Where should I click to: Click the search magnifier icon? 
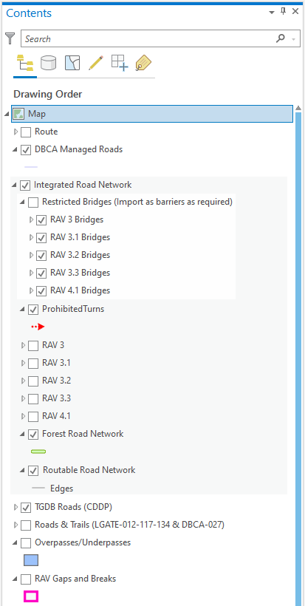281,38
